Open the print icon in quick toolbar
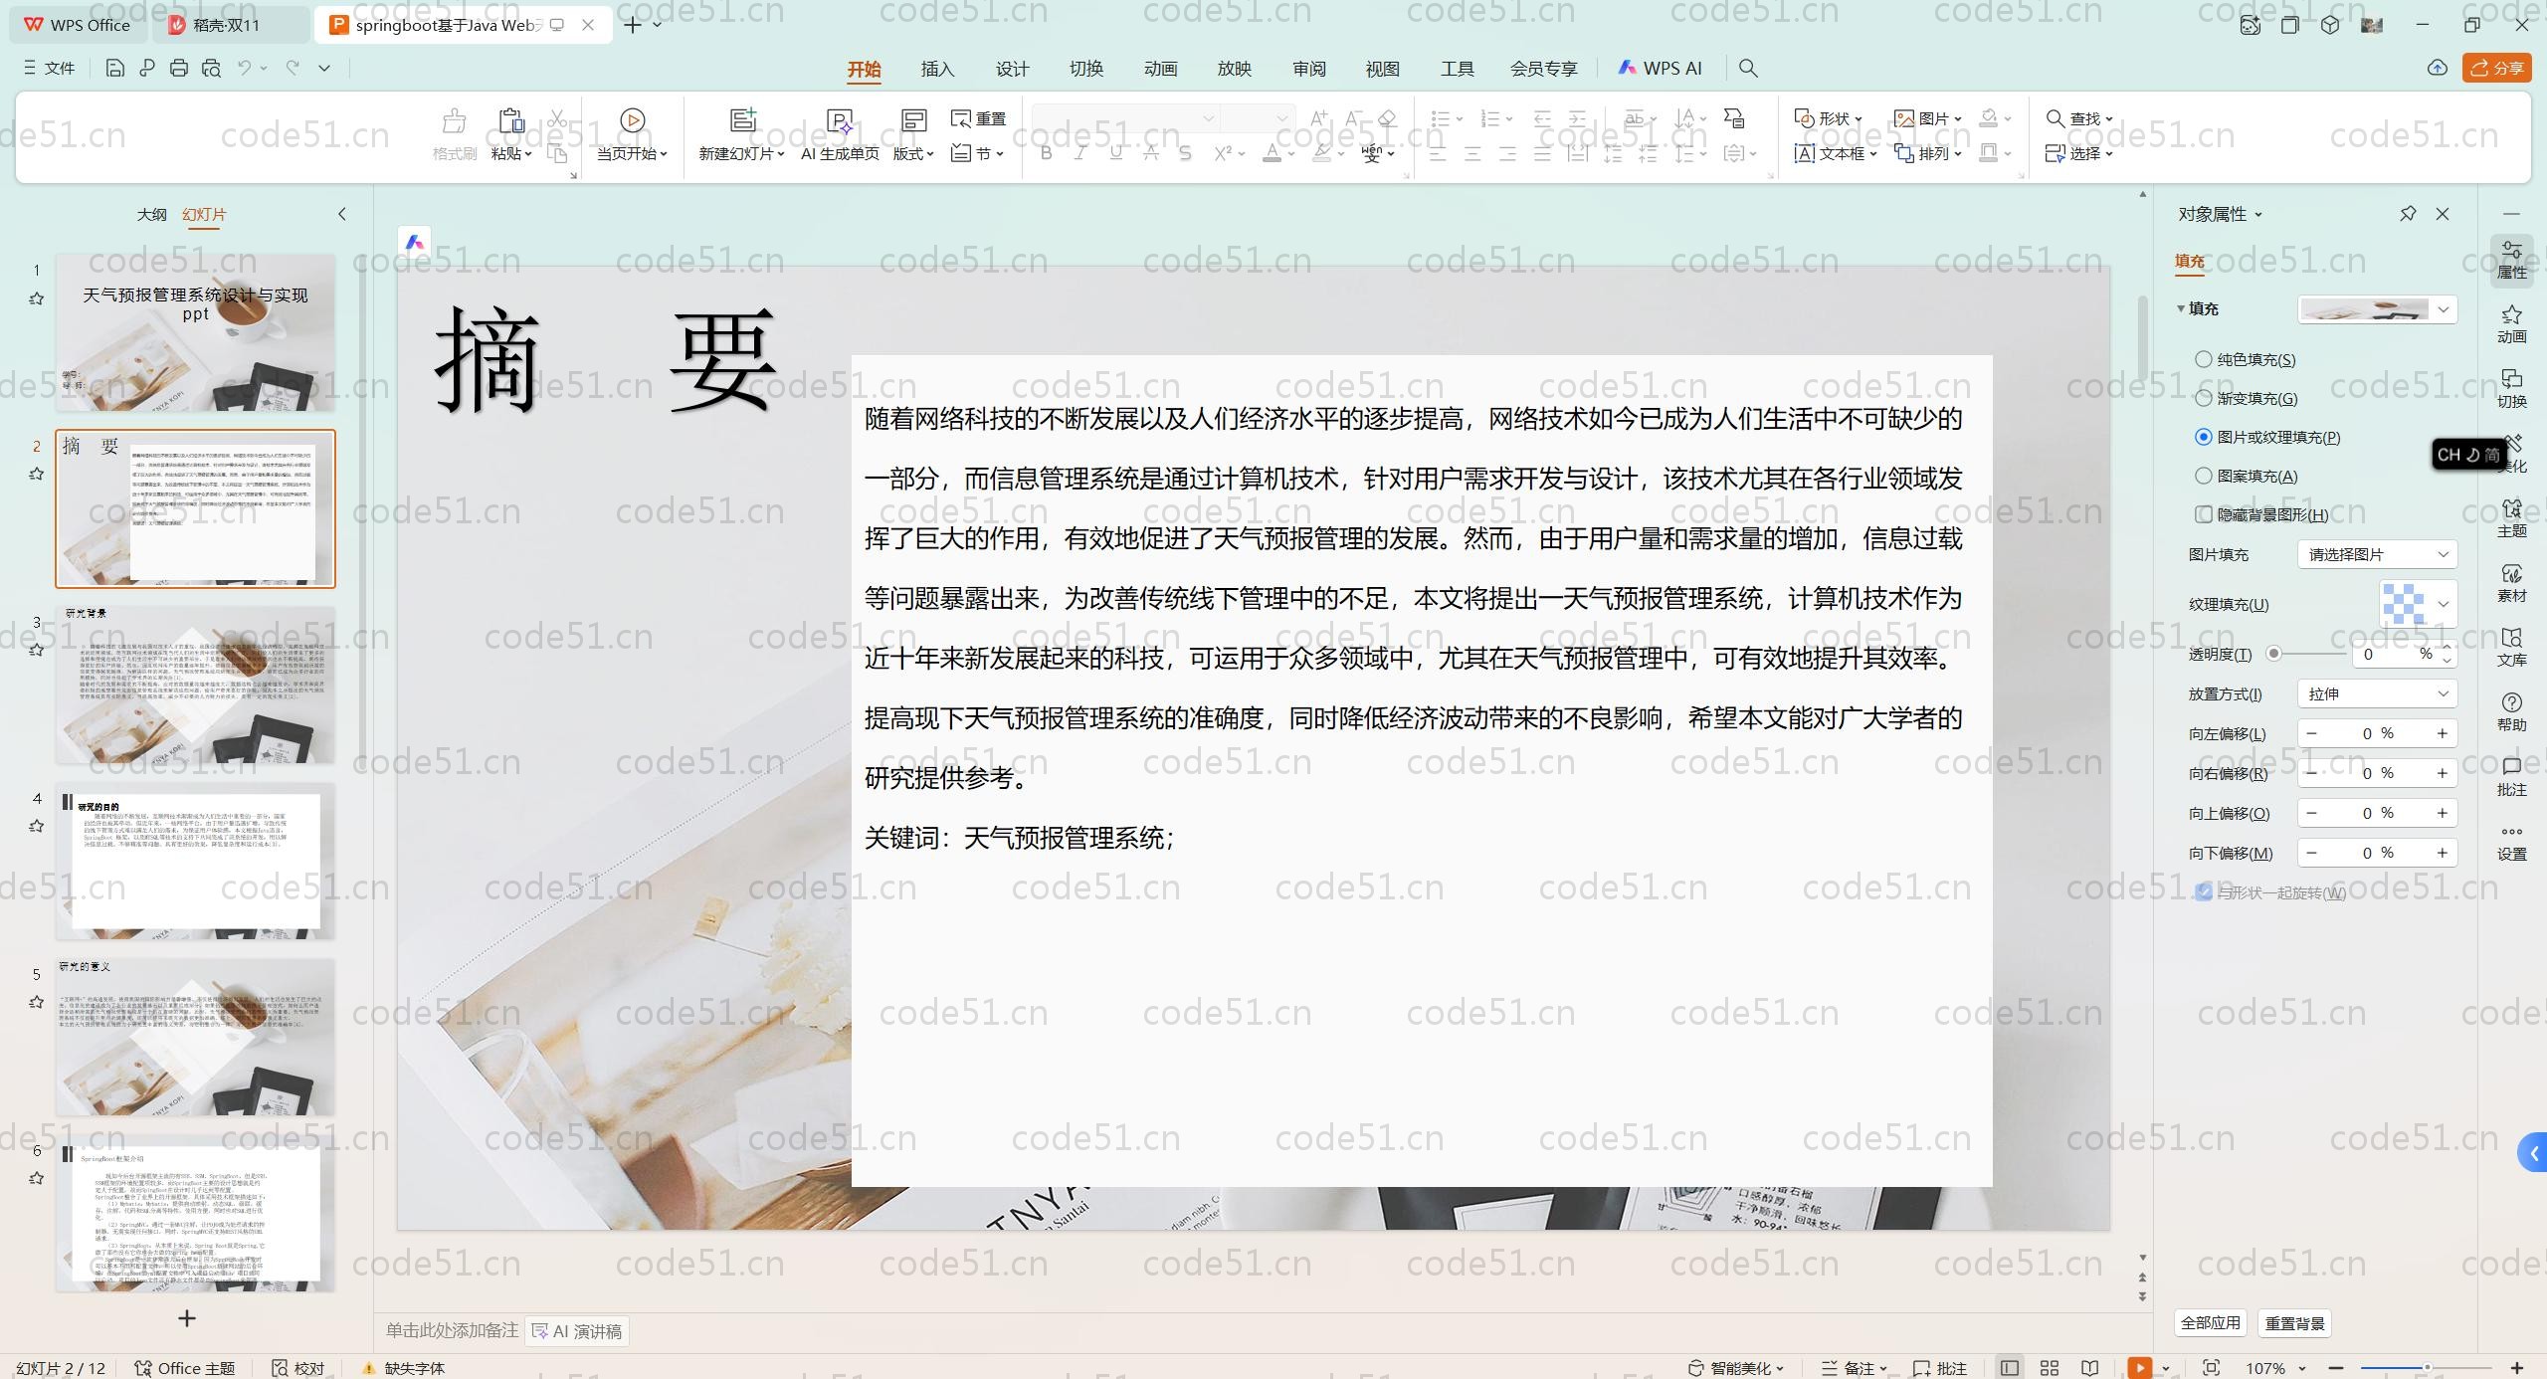 [179, 68]
